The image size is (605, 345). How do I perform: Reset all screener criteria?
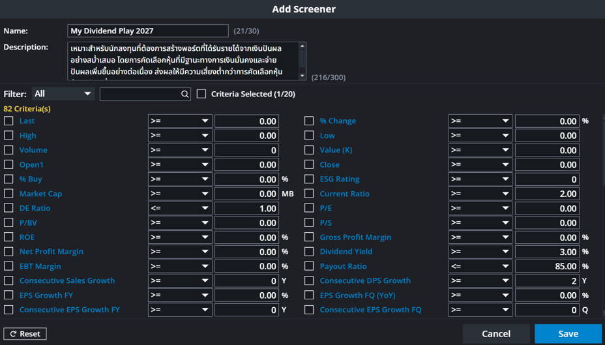(25, 334)
